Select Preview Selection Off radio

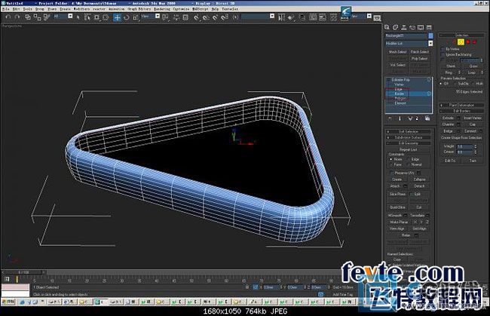click(441, 84)
